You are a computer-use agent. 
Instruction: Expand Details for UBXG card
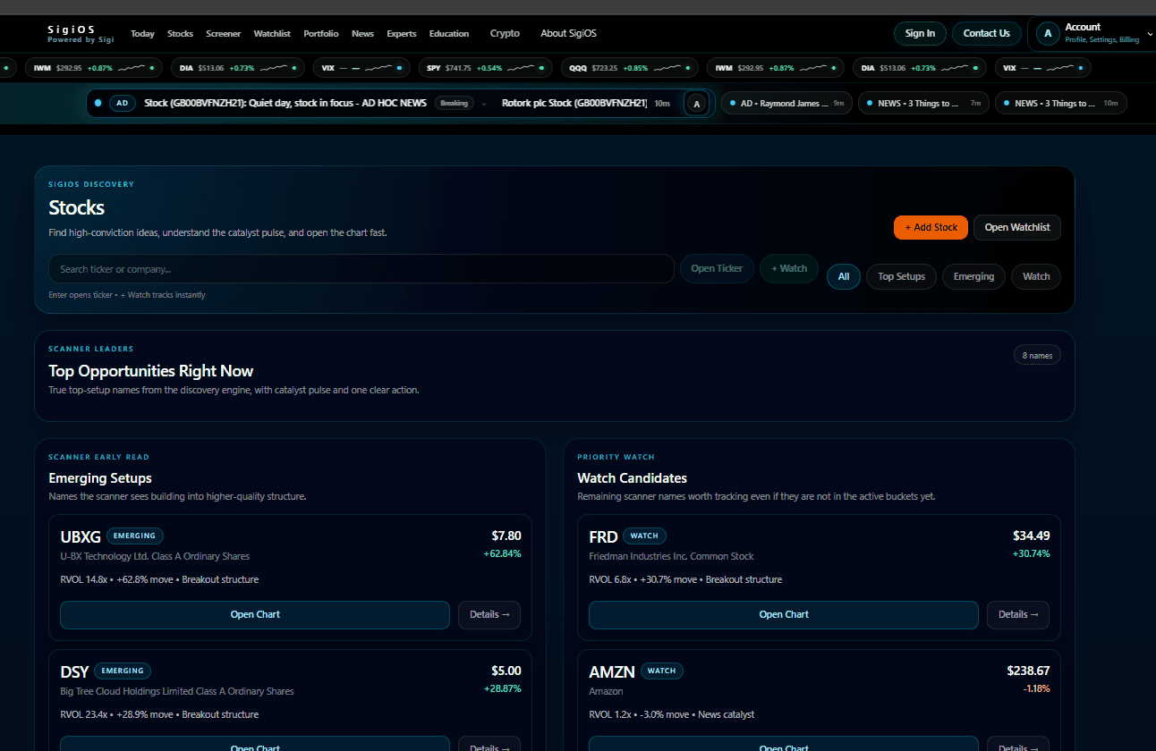pyautogui.click(x=489, y=614)
